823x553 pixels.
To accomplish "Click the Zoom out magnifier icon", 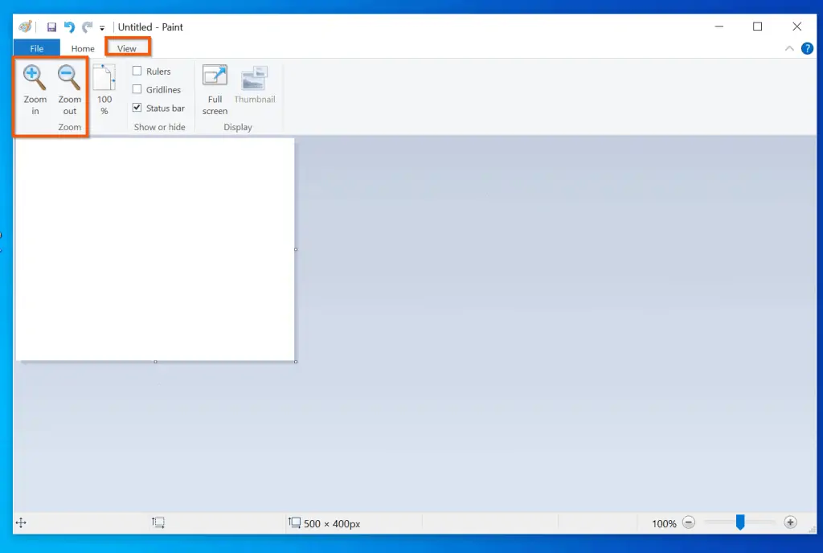I will click(70, 78).
